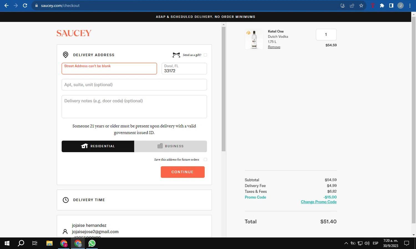Viewport: 416px width, 249px height.
Task: Open Windows taskbar search
Action: (21, 243)
